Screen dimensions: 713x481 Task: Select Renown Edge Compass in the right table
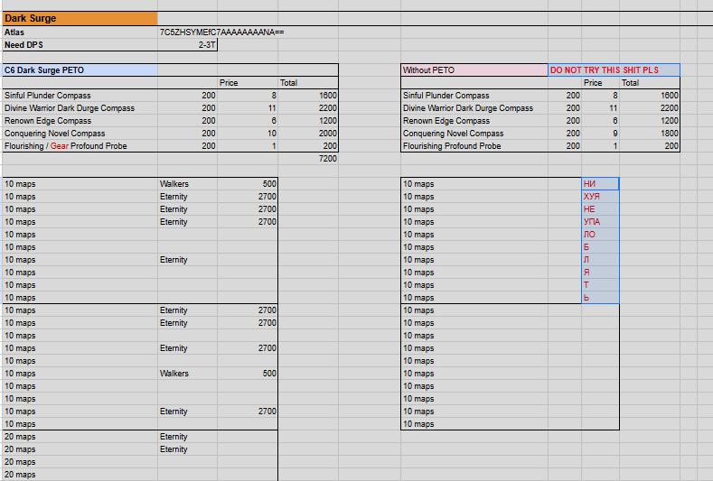446,121
